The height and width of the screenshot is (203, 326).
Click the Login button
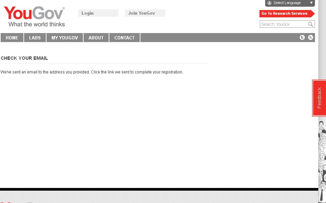tap(98, 13)
